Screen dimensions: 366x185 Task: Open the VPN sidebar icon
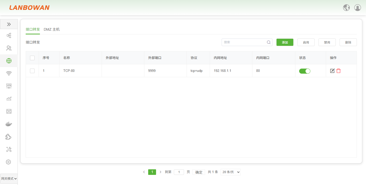(9, 86)
